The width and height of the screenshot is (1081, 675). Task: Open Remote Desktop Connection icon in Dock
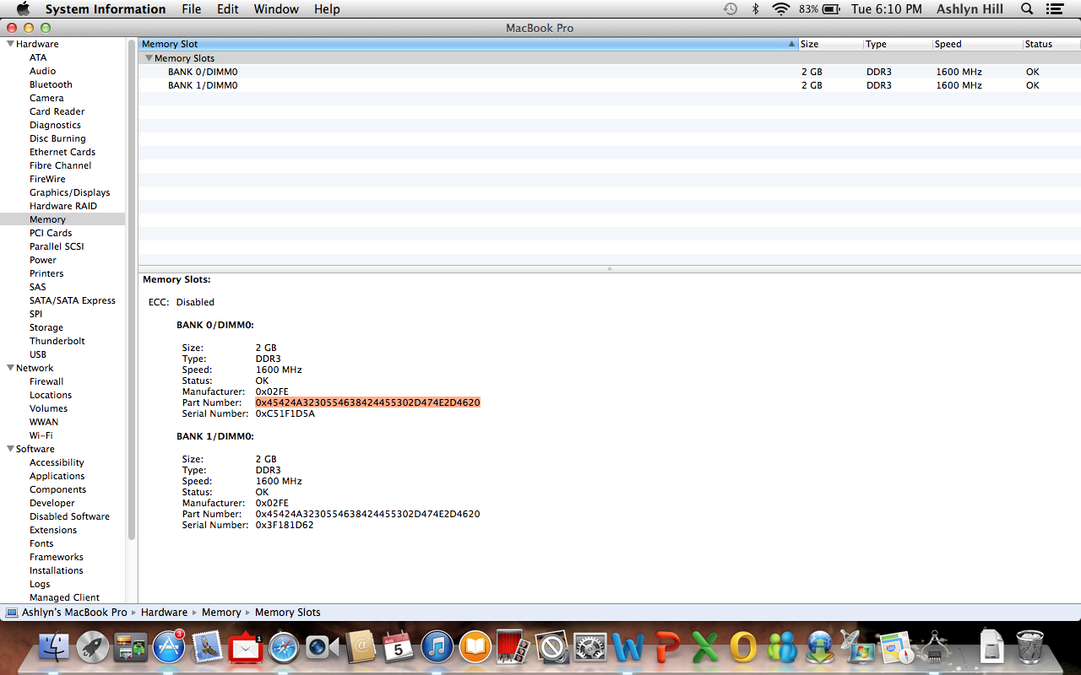[858, 647]
